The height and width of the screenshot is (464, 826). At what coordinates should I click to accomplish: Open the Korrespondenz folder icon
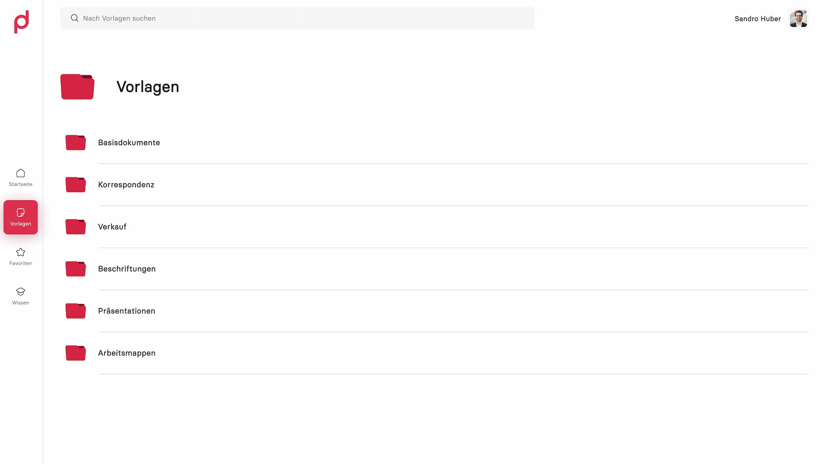(76, 185)
